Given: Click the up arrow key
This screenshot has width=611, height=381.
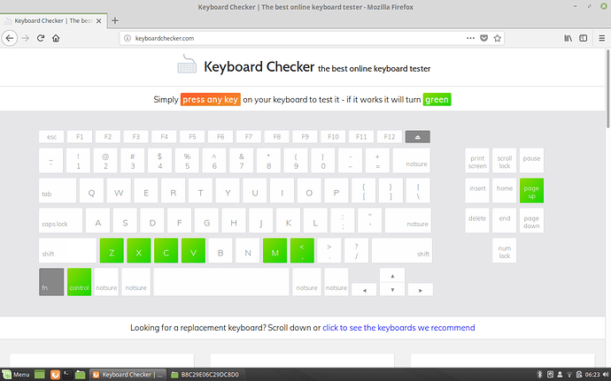Looking at the screenshot, I should tap(392, 276).
